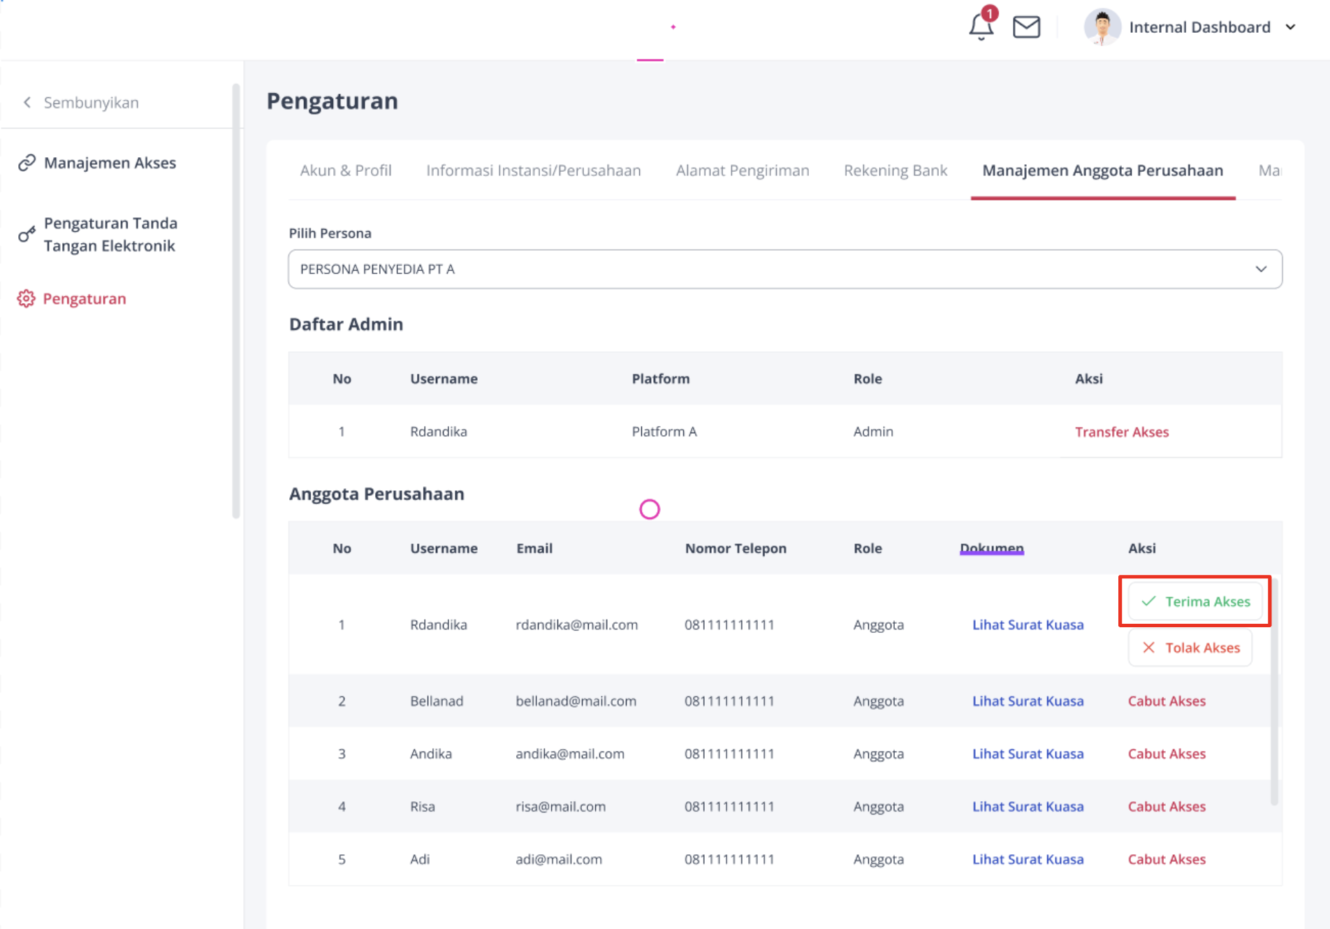The width and height of the screenshot is (1330, 929).
Task: Open the mail envelope icon
Action: [1026, 27]
